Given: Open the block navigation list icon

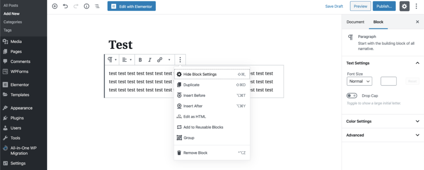Looking at the screenshot, I should click(x=97, y=6).
